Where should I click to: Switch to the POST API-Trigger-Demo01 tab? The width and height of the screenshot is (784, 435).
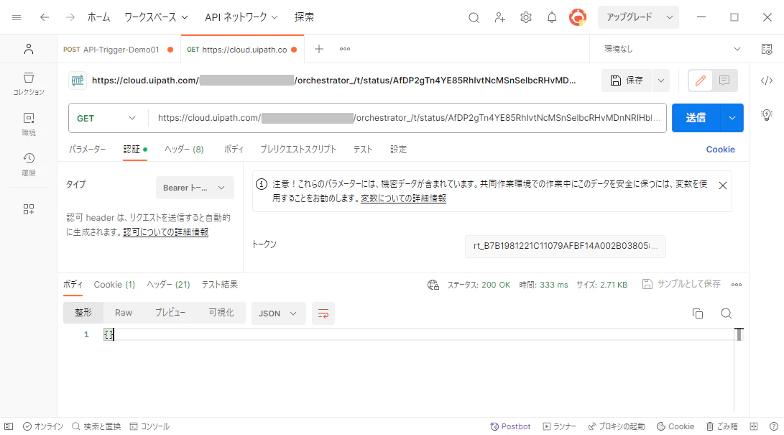tap(118, 50)
